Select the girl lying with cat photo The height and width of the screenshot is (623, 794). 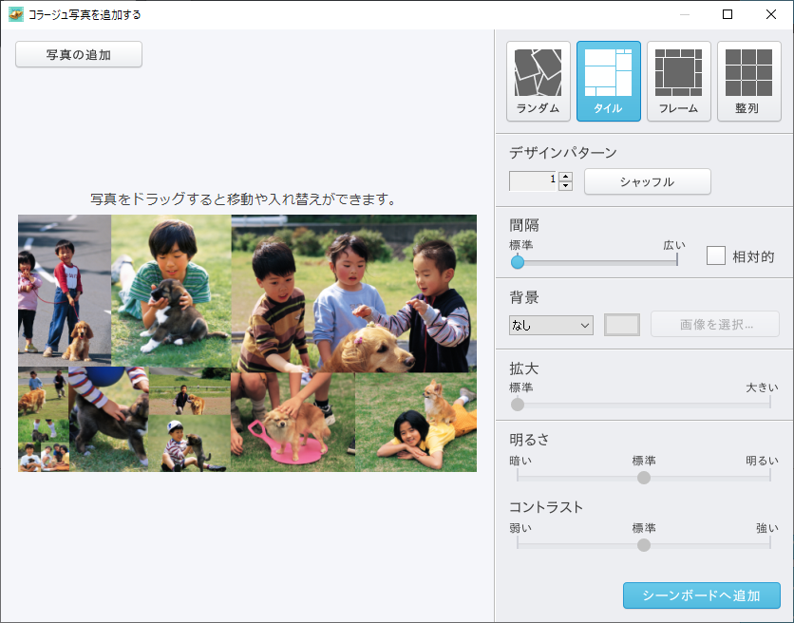(416, 423)
